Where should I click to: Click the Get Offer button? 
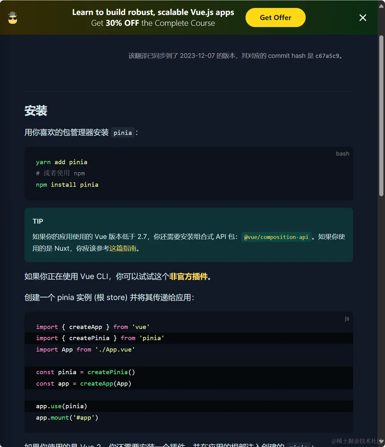(275, 17)
